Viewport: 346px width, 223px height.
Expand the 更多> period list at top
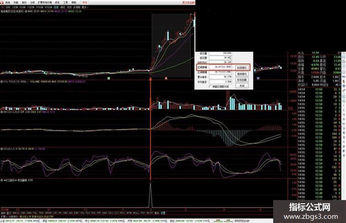tap(85, 7)
